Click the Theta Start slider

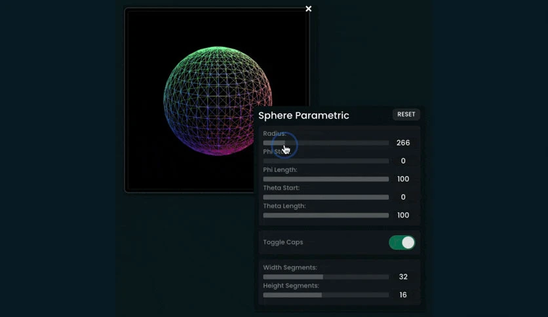(326, 197)
